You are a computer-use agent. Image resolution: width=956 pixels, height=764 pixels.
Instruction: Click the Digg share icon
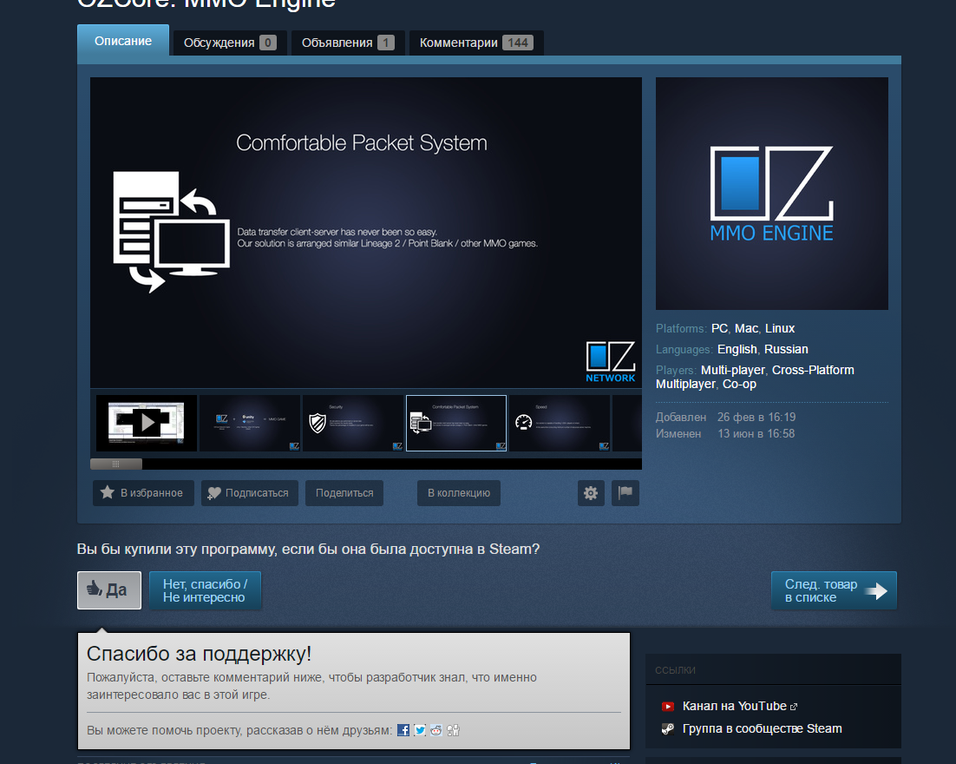453,730
